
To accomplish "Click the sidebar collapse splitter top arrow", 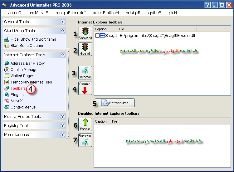I will point(68,51).
